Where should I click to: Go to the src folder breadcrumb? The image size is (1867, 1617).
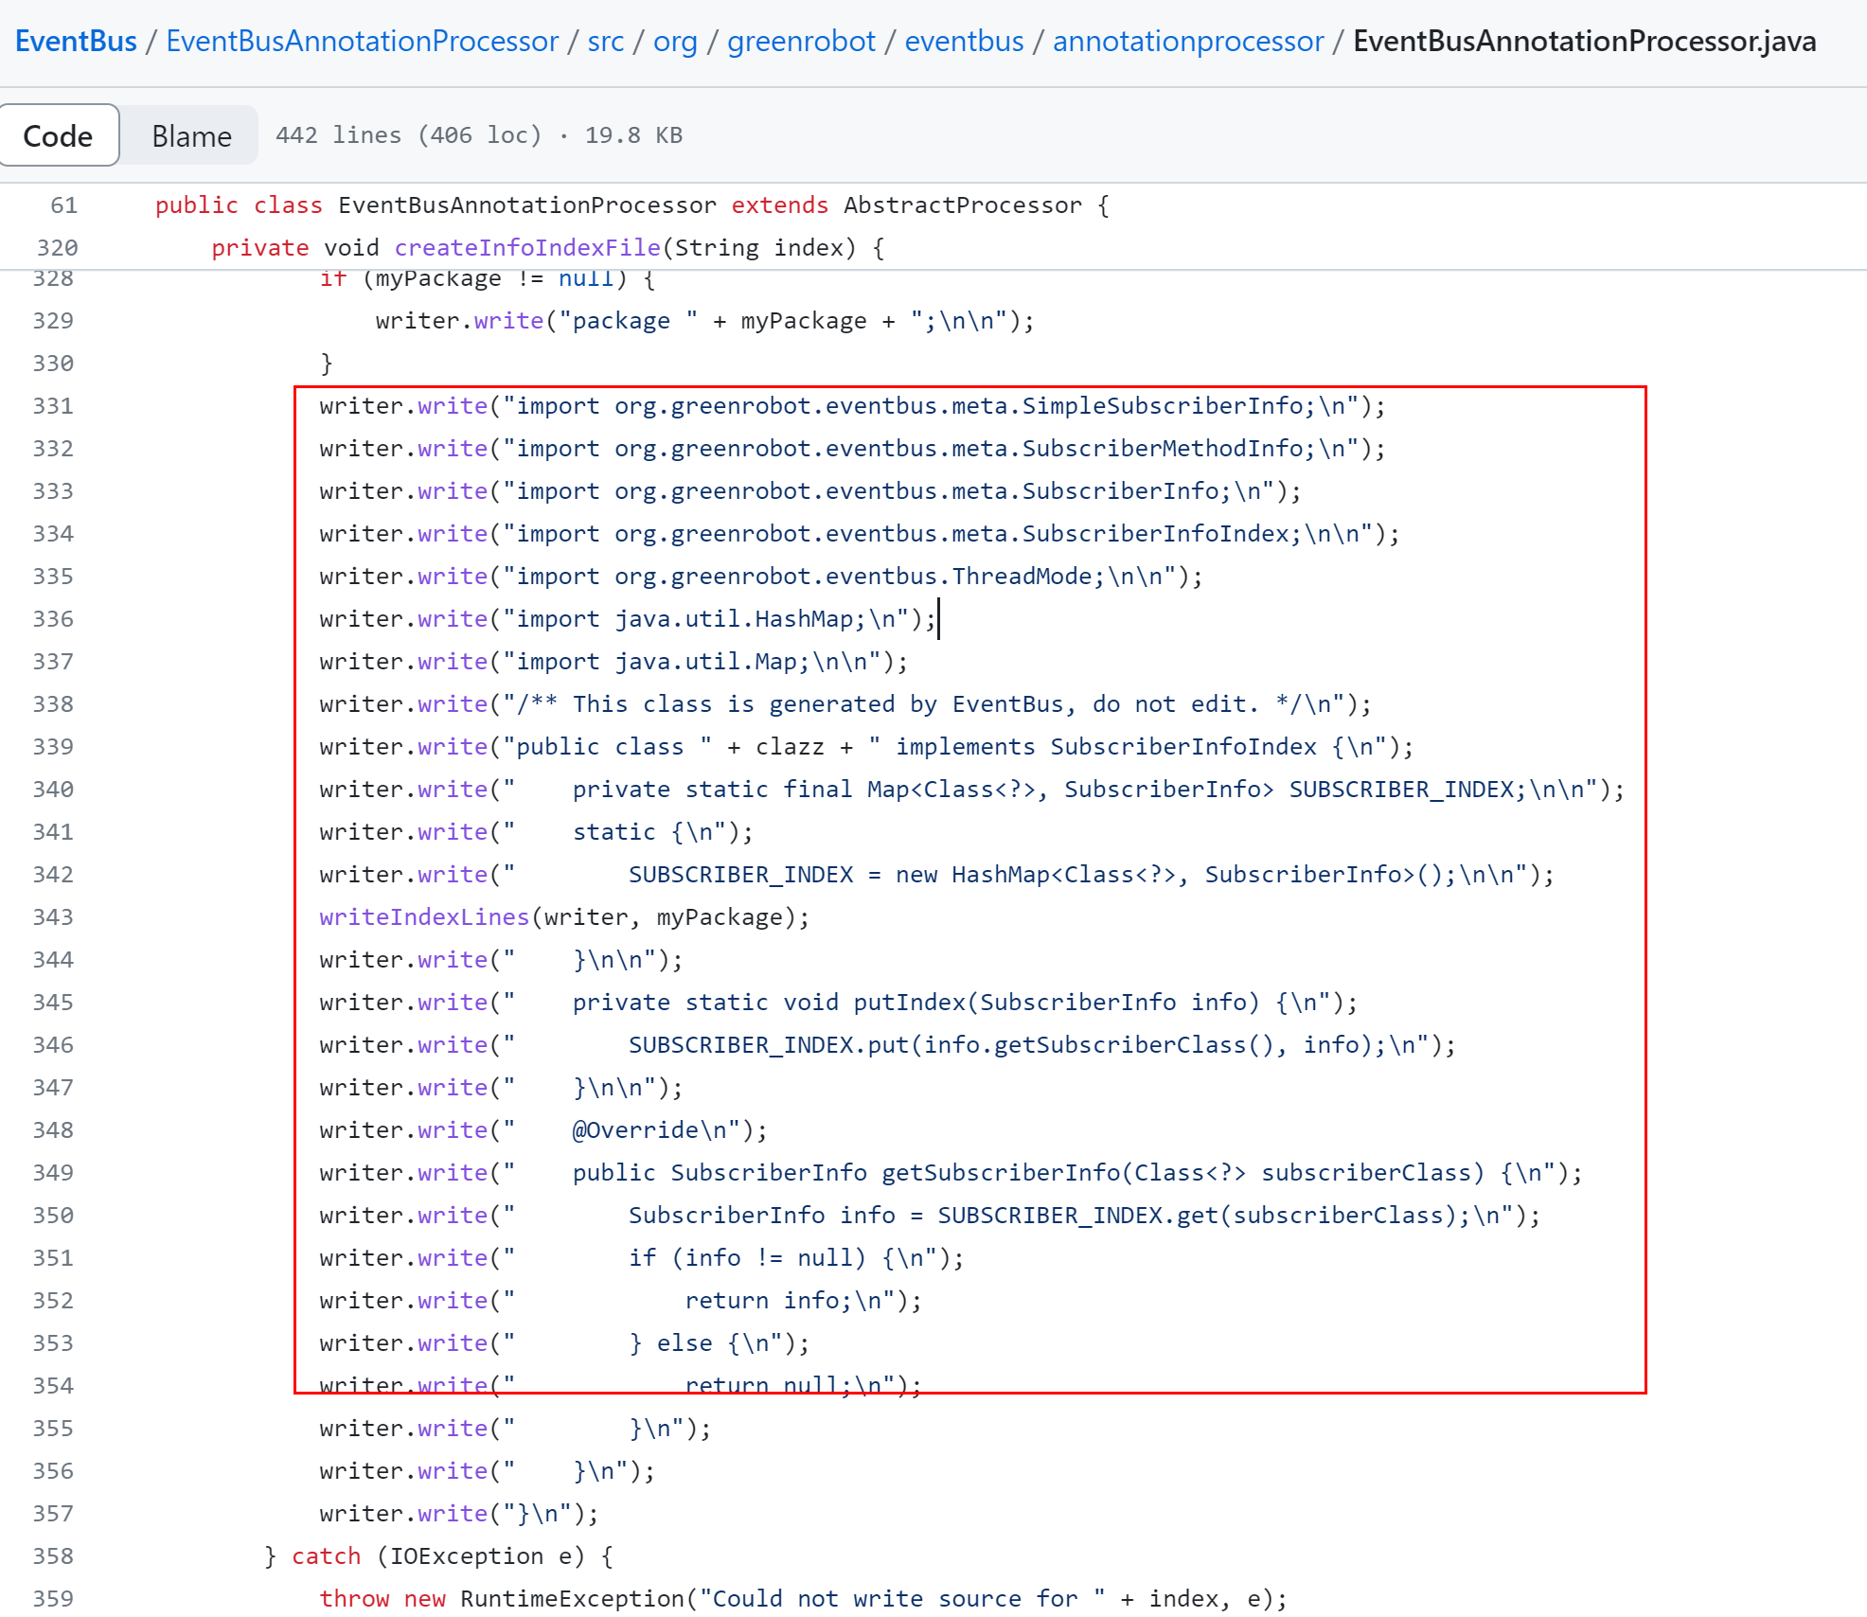(x=605, y=42)
